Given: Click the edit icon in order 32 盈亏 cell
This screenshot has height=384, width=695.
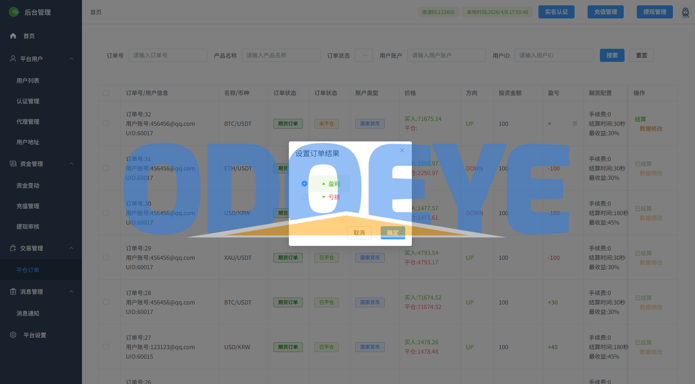Looking at the screenshot, I should [x=575, y=123].
